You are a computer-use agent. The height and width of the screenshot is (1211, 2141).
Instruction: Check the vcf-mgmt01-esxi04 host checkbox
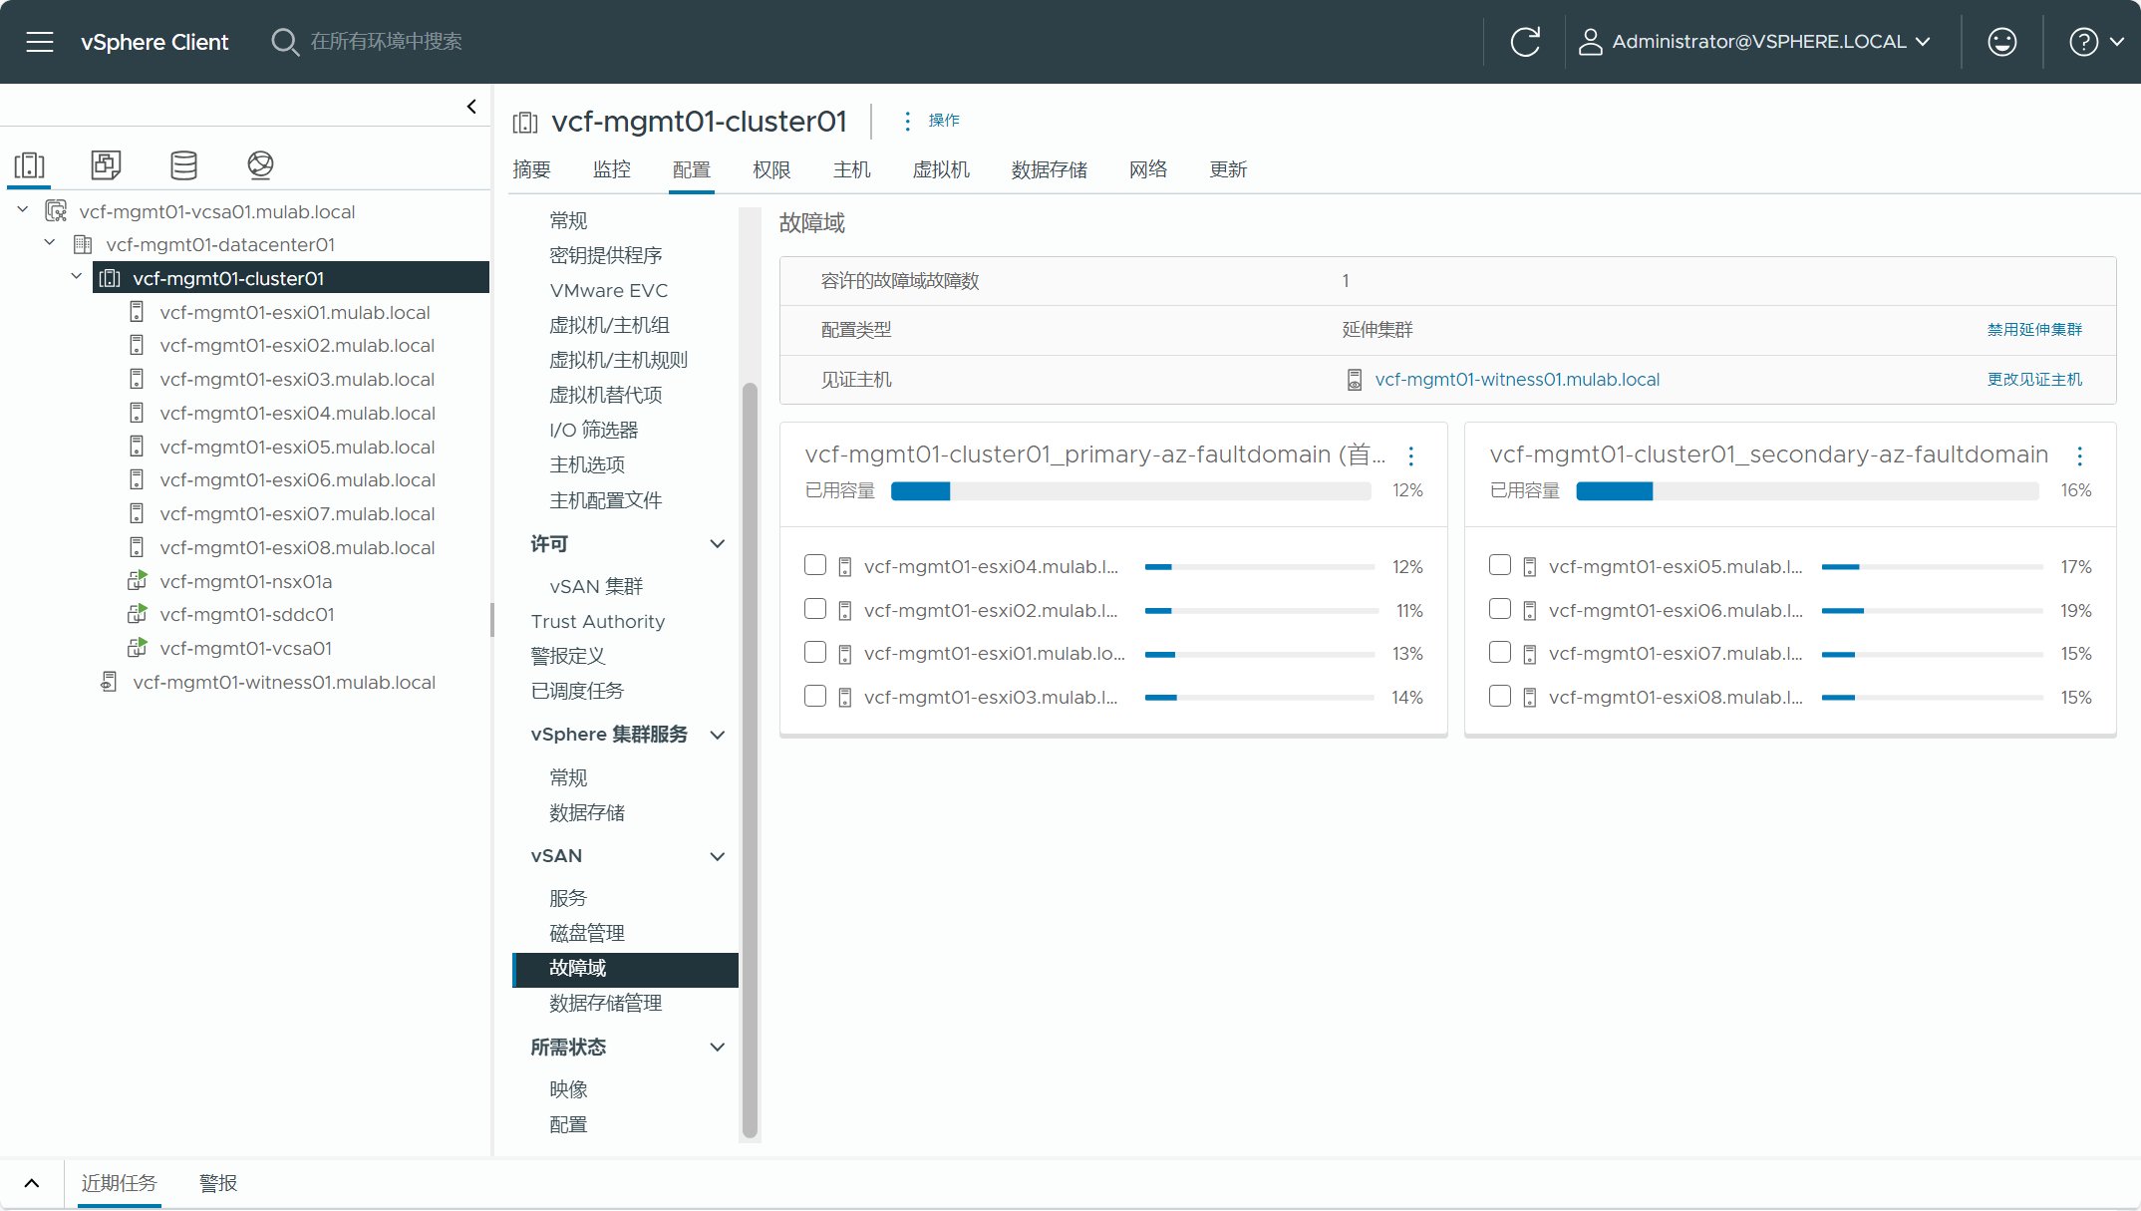click(x=815, y=565)
